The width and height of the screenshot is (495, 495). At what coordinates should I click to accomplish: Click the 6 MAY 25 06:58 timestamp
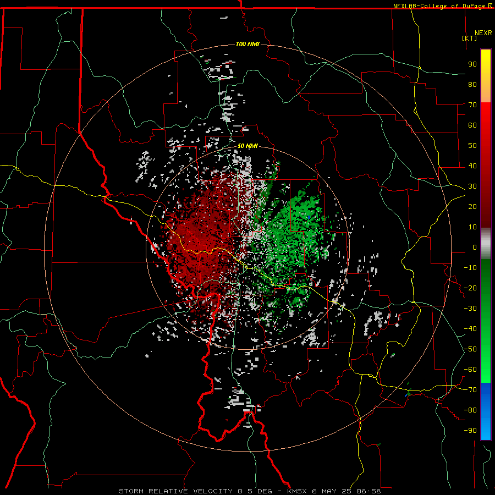coord(346,491)
